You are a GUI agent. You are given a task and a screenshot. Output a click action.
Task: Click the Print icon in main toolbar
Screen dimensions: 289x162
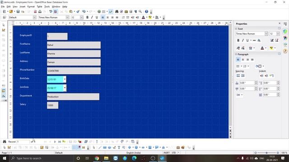(x=40, y=12)
